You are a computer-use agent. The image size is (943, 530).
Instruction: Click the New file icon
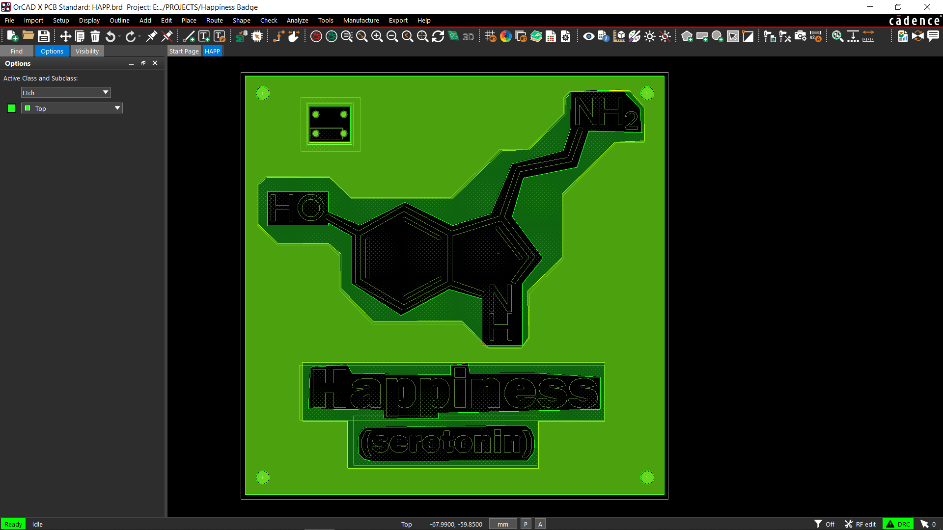point(12,36)
